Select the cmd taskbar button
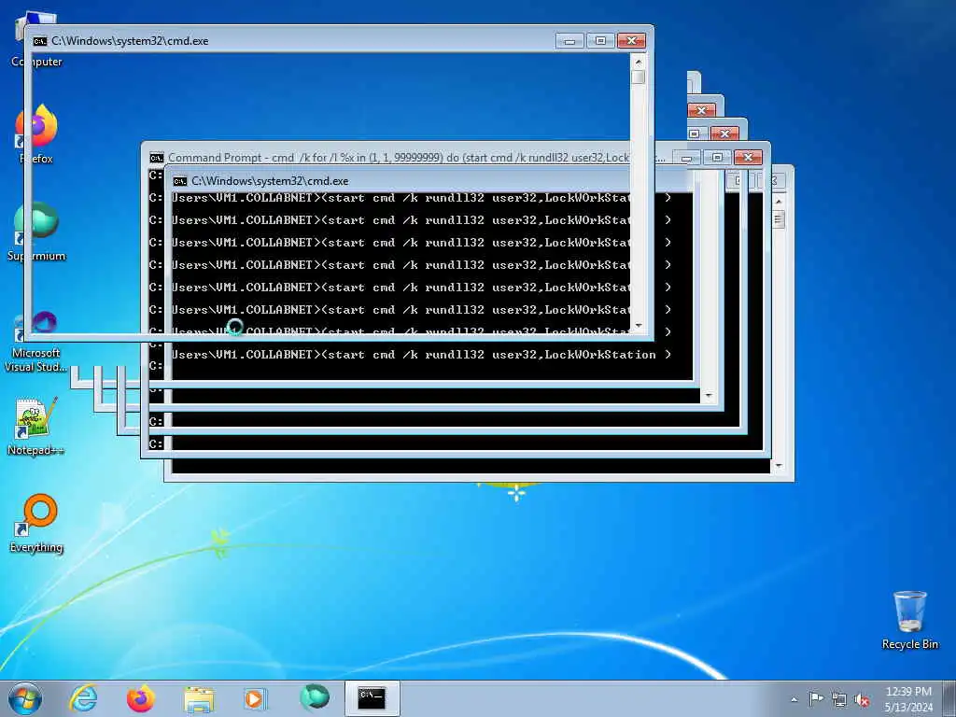 [372, 698]
